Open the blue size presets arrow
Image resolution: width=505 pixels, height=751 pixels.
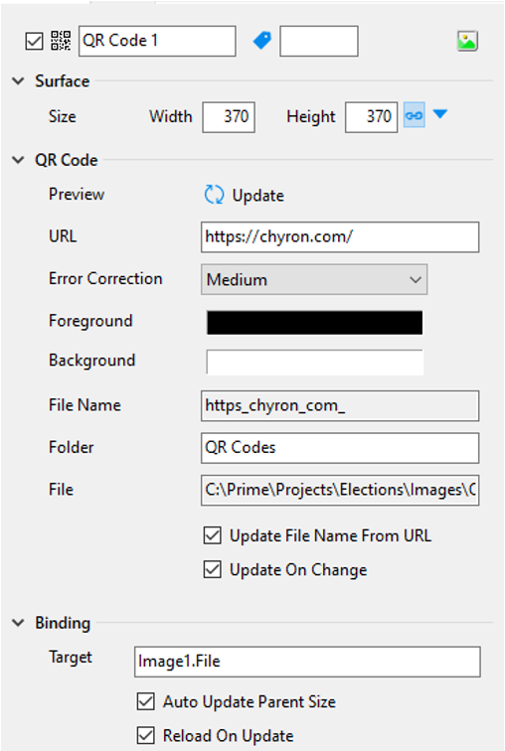click(x=439, y=114)
